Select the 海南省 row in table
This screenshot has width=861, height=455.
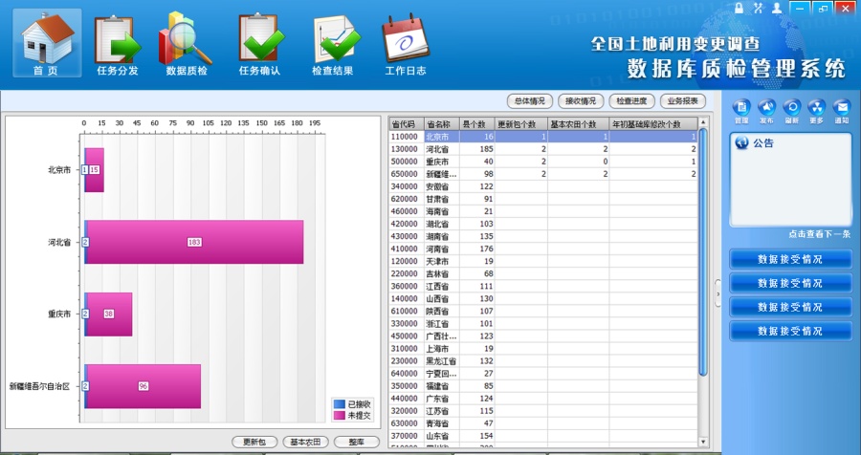click(x=543, y=211)
